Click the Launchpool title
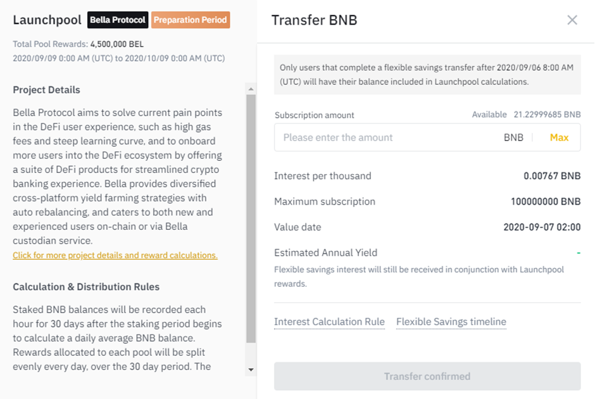The image size is (595, 399). (x=47, y=20)
